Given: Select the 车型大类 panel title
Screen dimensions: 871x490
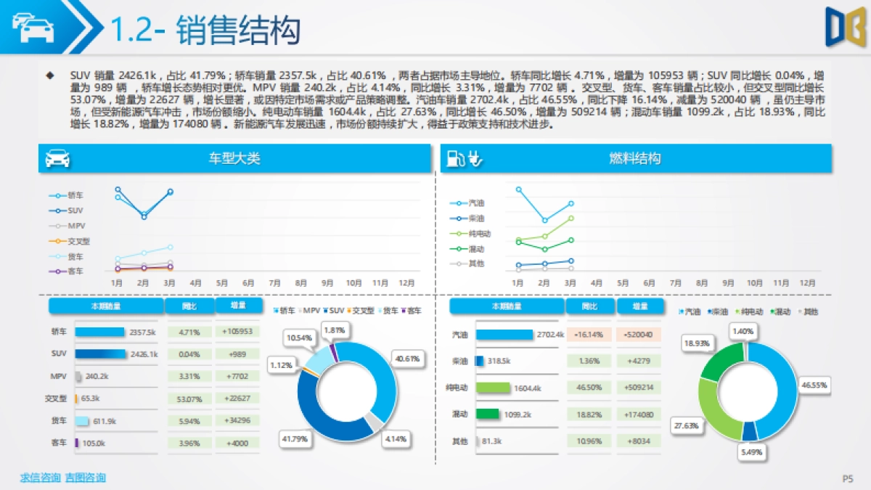Looking at the screenshot, I should click(x=236, y=158).
